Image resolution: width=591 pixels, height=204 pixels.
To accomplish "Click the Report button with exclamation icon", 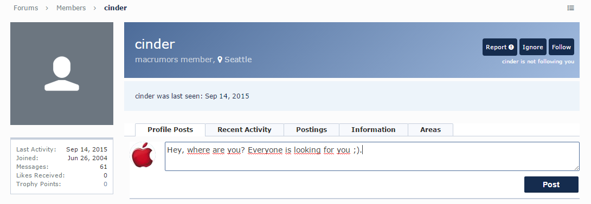I will 500,47.
